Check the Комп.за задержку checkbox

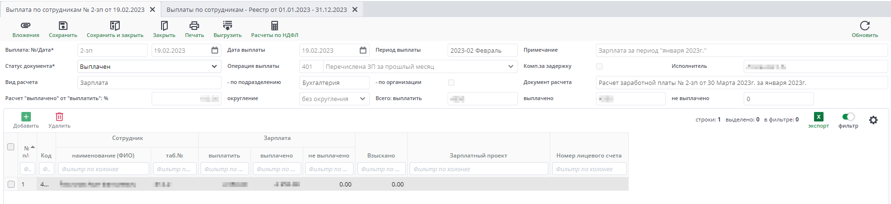pyautogui.click(x=599, y=66)
